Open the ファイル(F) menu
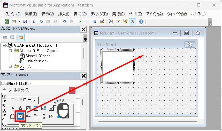Viewport: 222px width, 131px height. [x=13, y=14]
